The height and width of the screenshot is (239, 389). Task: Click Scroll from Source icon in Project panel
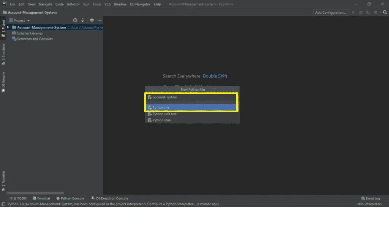click(75, 20)
